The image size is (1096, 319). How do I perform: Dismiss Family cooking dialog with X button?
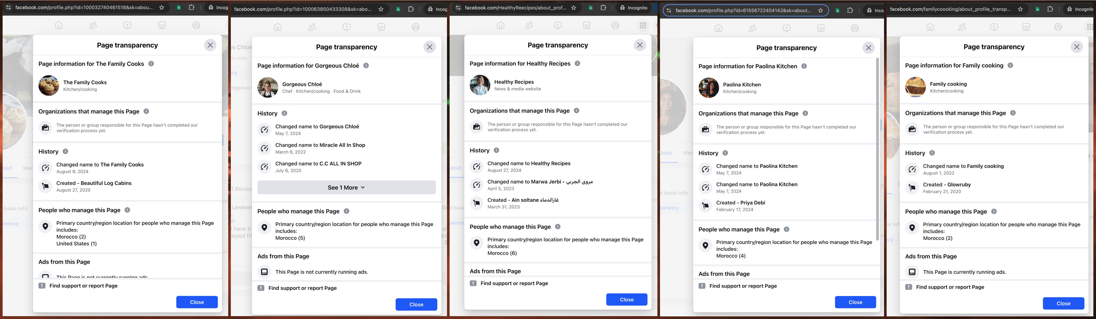1076,47
